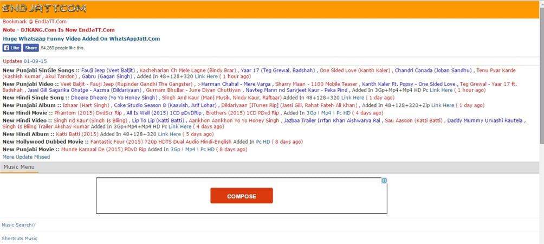Click the Facebook Share button
Viewport: 544px width, 244px height.
tap(31, 48)
